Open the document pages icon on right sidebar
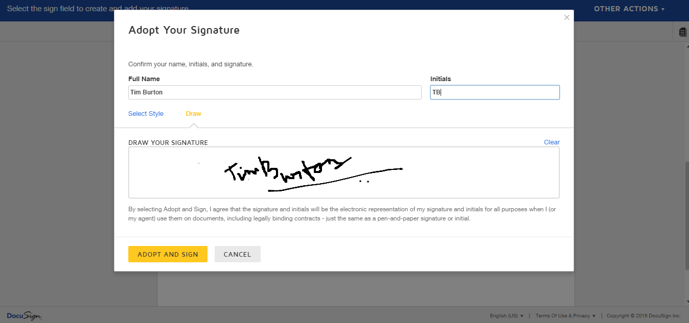 click(x=682, y=31)
